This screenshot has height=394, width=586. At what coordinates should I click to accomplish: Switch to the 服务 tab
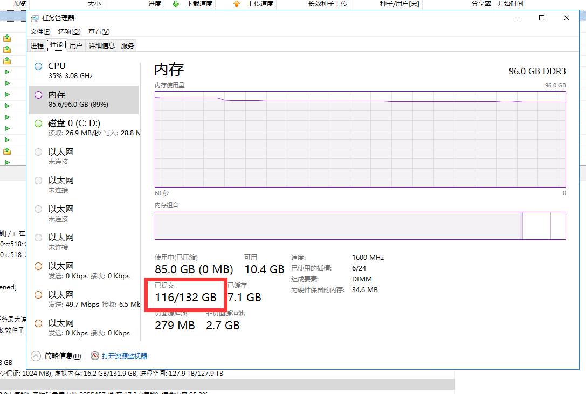click(127, 46)
